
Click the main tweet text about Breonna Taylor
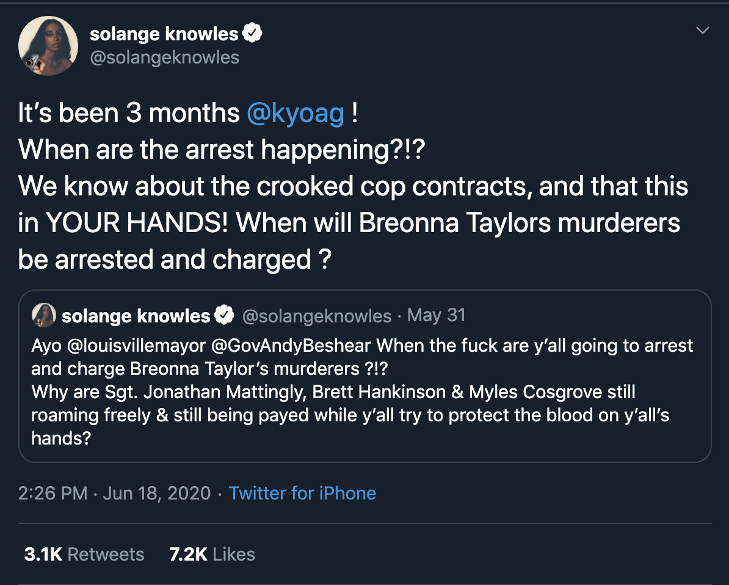[354, 187]
